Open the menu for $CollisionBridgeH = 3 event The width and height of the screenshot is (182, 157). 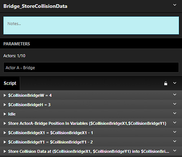[175, 104]
